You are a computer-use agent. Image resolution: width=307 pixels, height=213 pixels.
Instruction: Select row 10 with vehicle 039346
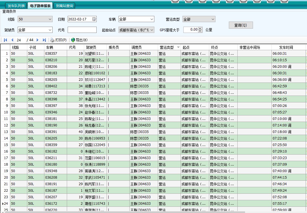51,112
